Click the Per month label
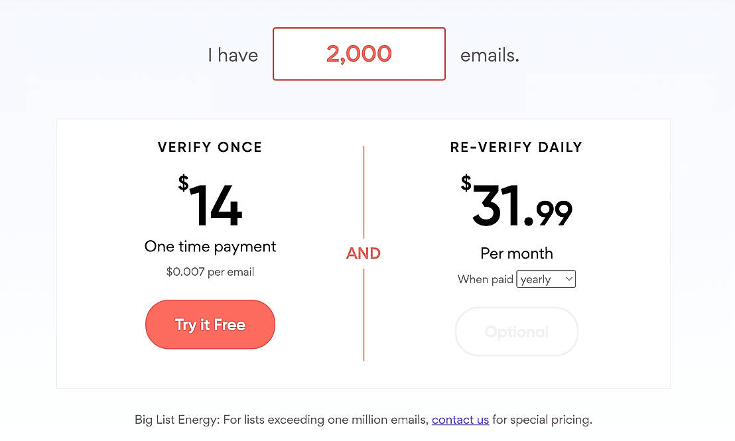This screenshot has width=735, height=441. (x=517, y=253)
